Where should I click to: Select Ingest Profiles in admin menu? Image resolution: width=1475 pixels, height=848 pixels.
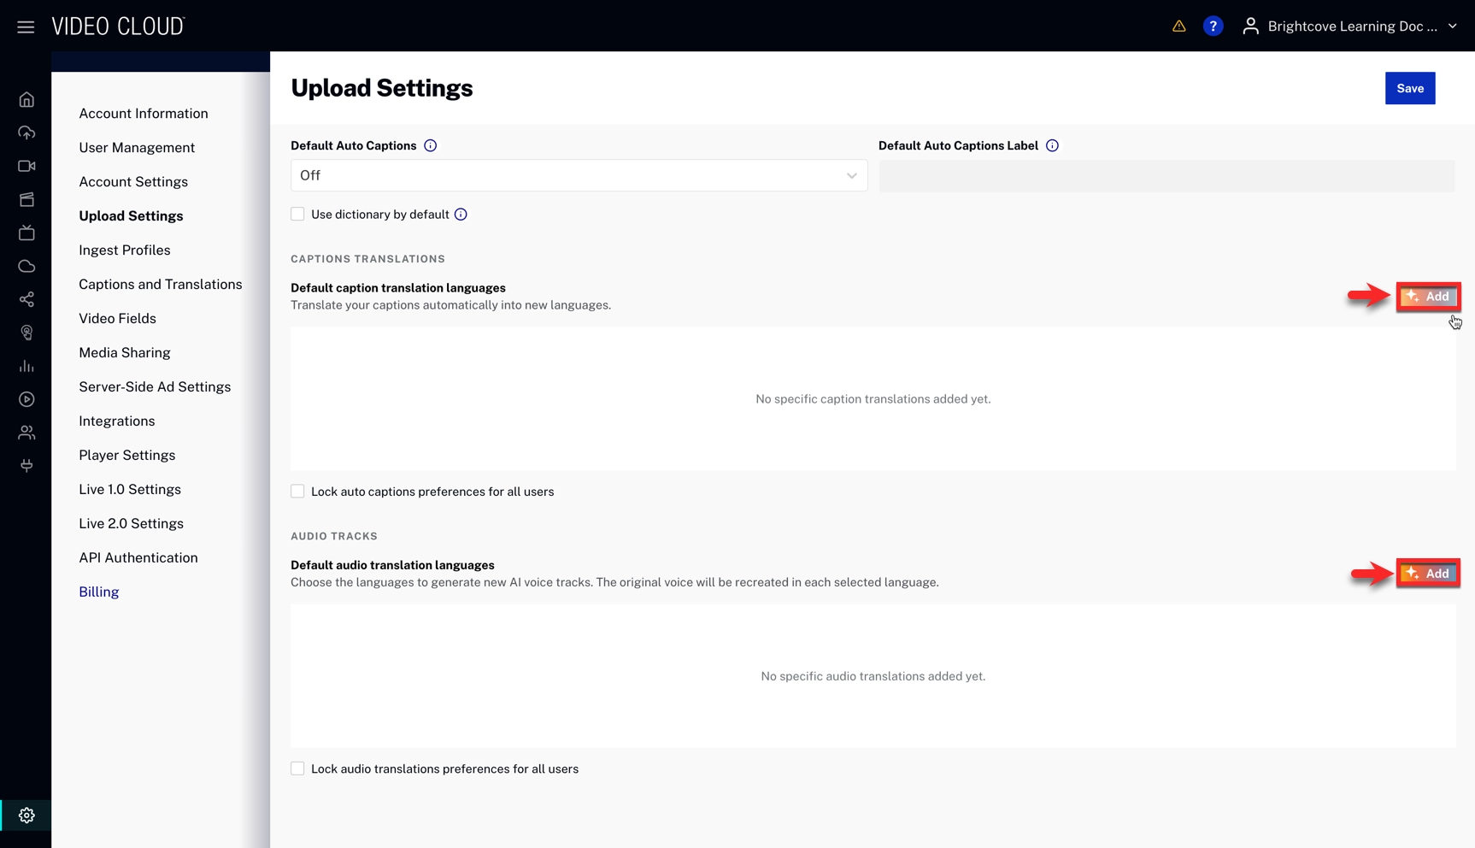coord(124,250)
